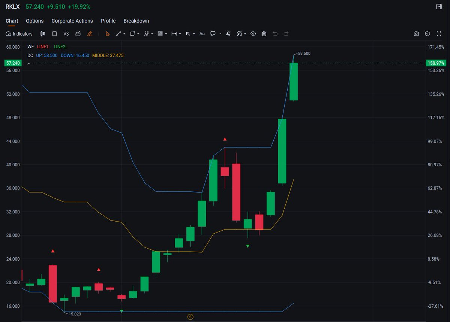Enable fullscreen chart mode
The height and width of the screenshot is (322, 450).
[439, 34]
